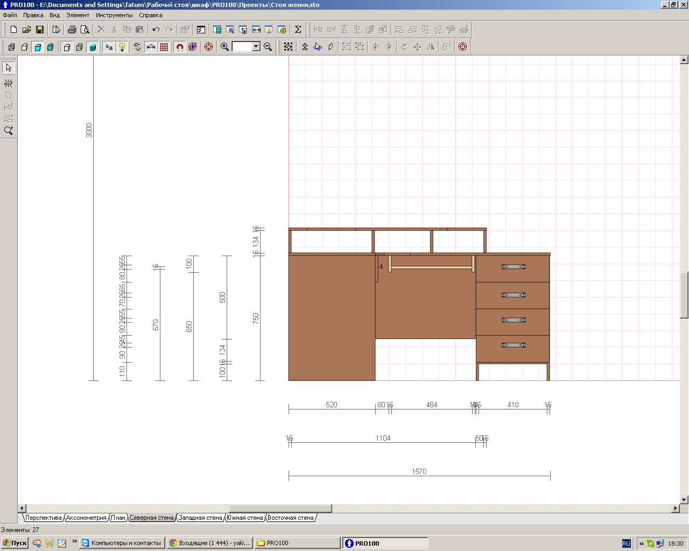
Task: Expand the zoom level dropdown arrow
Action: (x=256, y=47)
